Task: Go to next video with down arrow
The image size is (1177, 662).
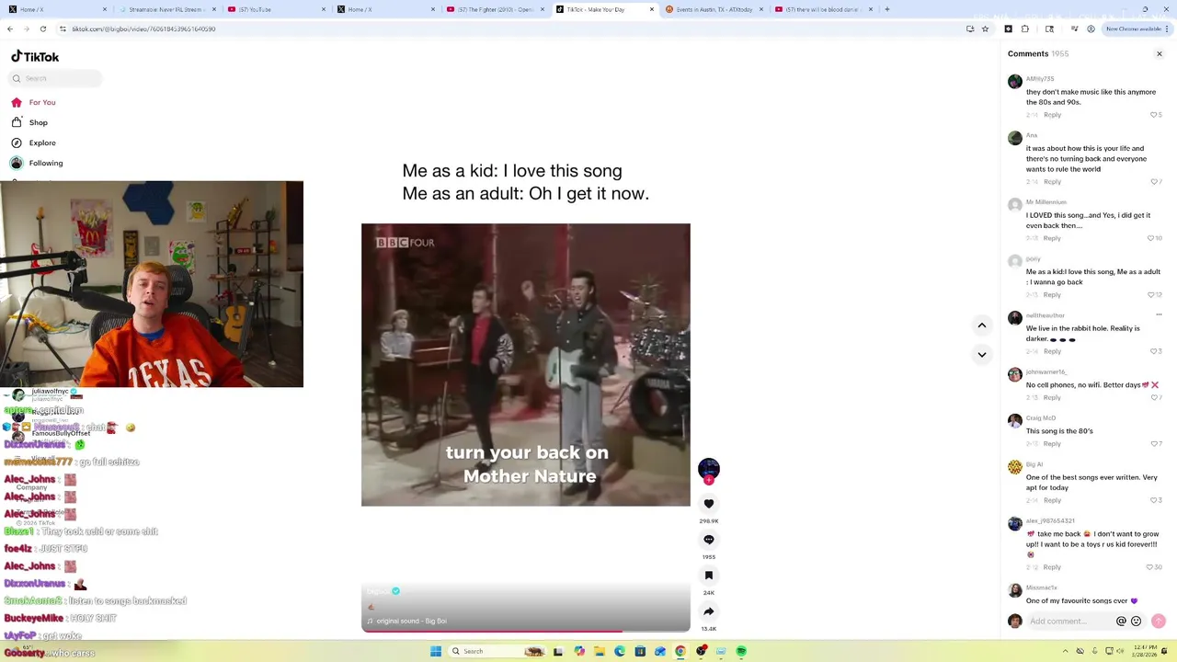Action: pos(982,355)
